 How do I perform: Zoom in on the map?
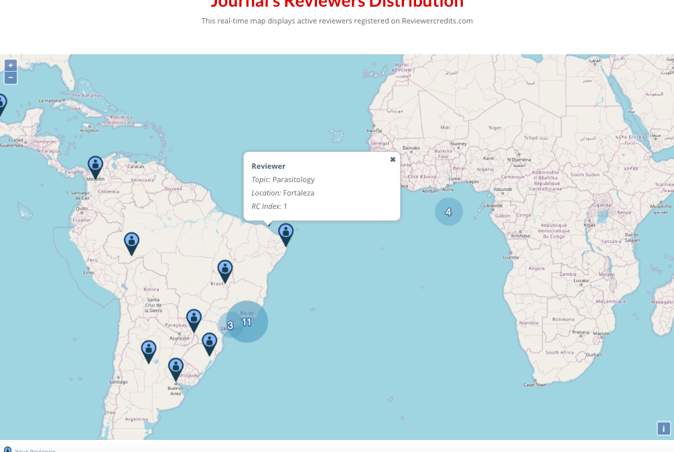click(x=11, y=66)
